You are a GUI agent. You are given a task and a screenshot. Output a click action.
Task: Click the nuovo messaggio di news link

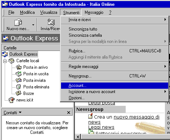pyautogui.click(x=124, y=119)
